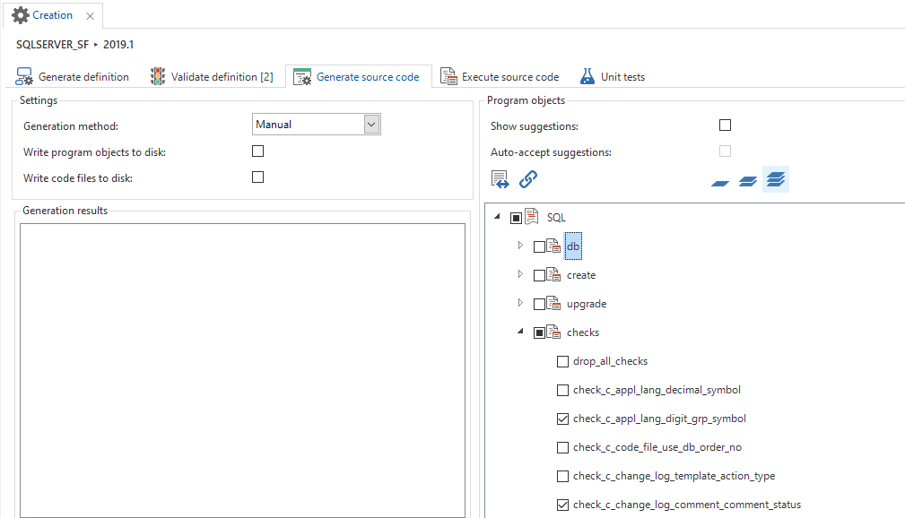Click check_c_code_file_use_db_order_no item label
Image resolution: width=905 pixels, height=518 pixels.
pos(657,447)
